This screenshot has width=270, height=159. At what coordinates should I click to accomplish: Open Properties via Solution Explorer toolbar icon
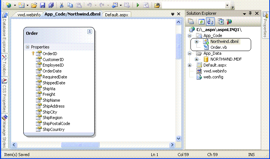191,21
